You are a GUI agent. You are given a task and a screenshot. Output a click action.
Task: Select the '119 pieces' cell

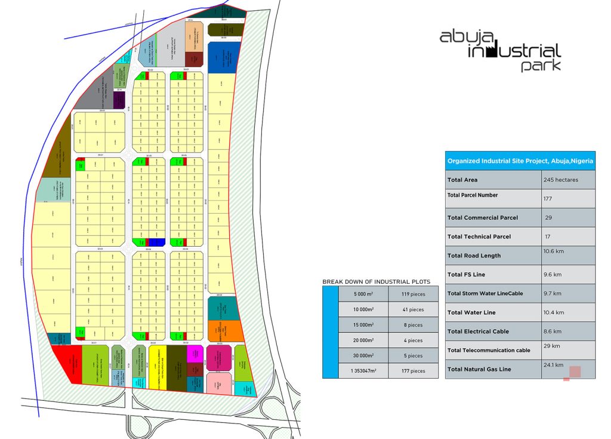(x=413, y=294)
